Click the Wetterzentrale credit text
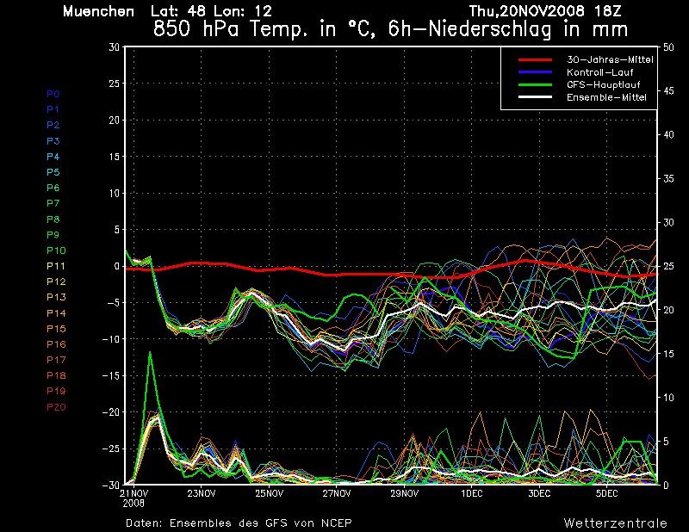 (x=616, y=523)
